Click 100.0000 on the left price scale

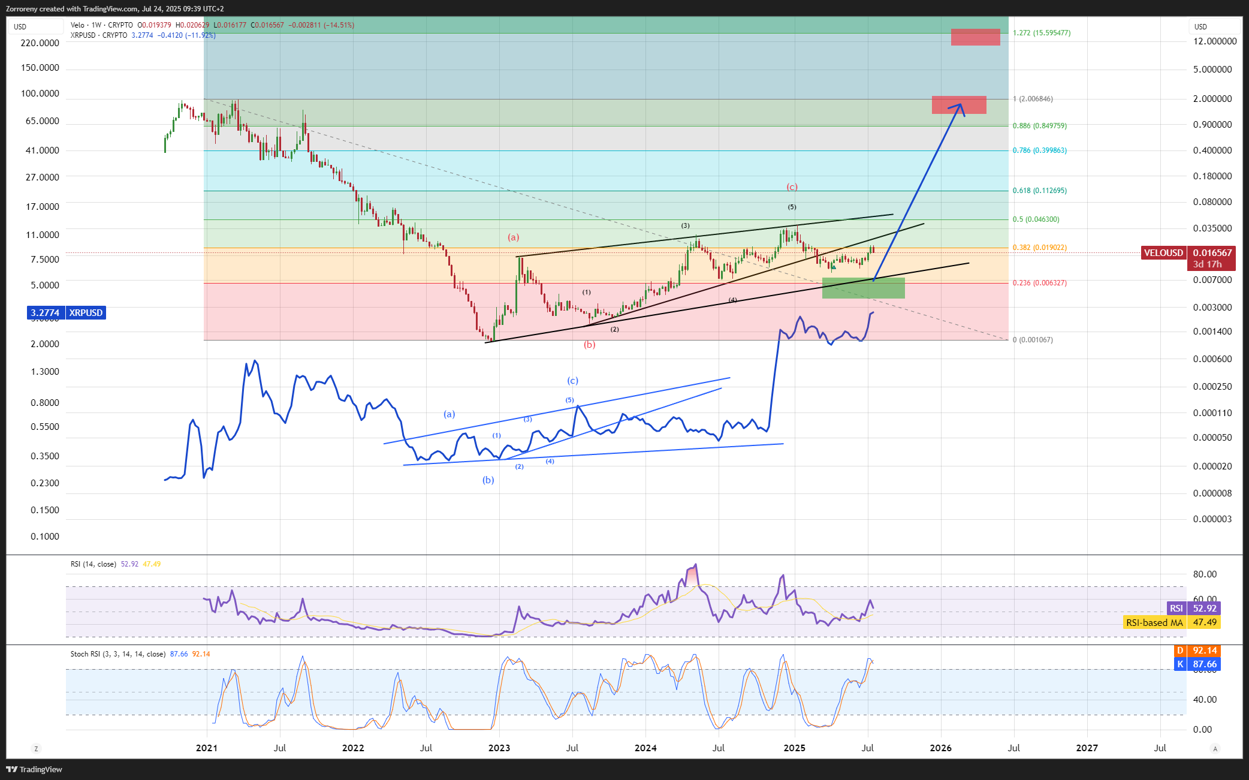(40, 94)
